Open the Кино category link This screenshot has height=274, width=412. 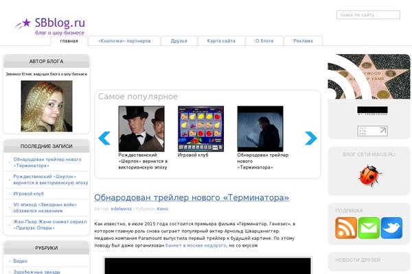(x=162, y=209)
